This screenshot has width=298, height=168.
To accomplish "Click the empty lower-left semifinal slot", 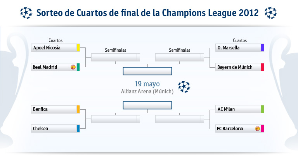I will 115,119.
